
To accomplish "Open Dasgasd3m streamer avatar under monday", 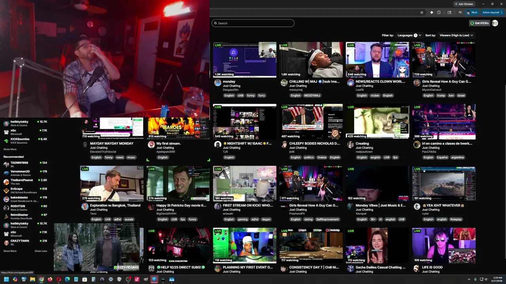I will pyautogui.click(x=217, y=82).
